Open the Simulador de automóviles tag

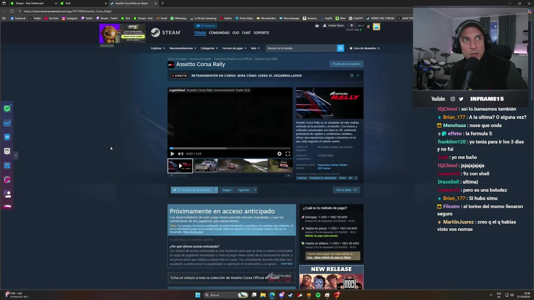point(322,178)
